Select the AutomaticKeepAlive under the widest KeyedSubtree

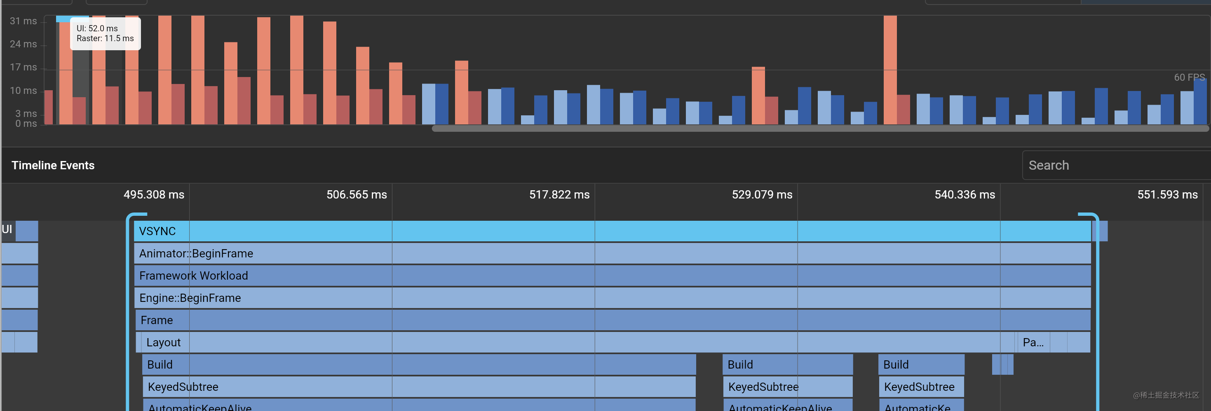tap(419, 405)
